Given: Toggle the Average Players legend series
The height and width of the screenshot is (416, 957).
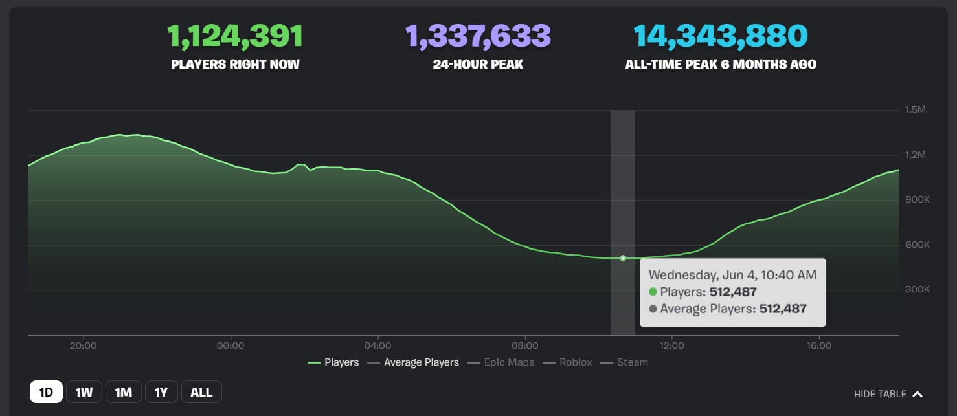Looking at the screenshot, I should (x=413, y=362).
